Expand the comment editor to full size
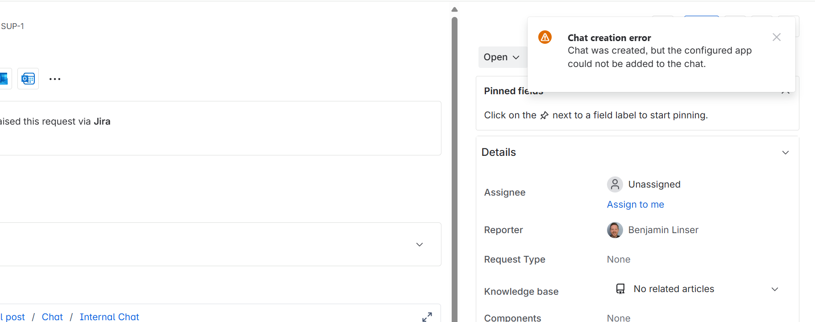This screenshot has height=322, width=815. coord(427,317)
